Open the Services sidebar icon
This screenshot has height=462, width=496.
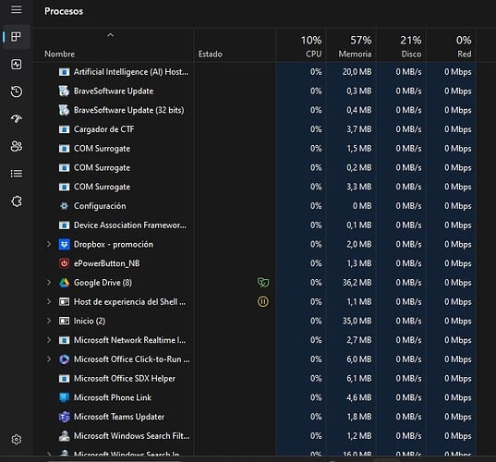tap(16, 201)
